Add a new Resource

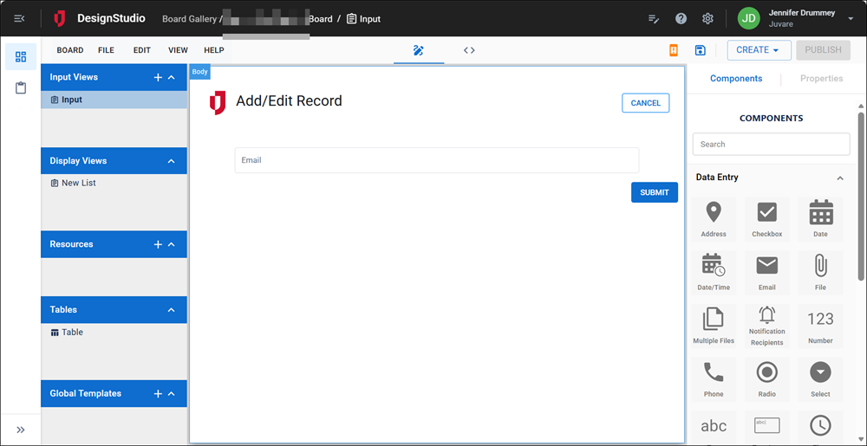click(x=158, y=244)
